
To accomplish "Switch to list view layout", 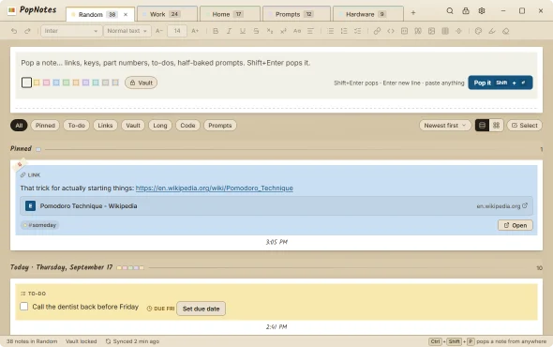I will click(x=482, y=126).
